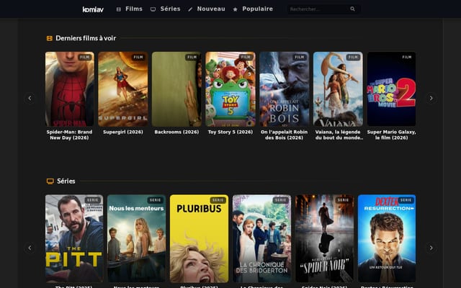Open the Spider Noir poster
This screenshot has height=288, width=461.
324,238
